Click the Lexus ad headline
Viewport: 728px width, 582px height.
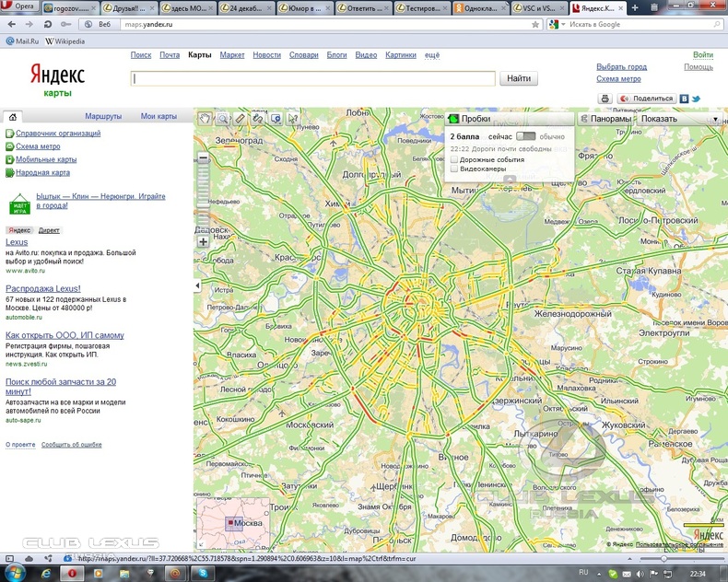(x=17, y=242)
